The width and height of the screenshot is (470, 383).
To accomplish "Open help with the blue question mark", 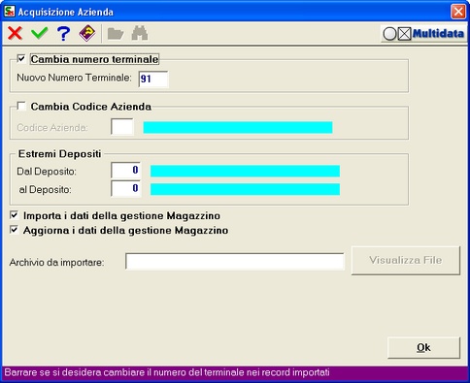I will point(63,33).
